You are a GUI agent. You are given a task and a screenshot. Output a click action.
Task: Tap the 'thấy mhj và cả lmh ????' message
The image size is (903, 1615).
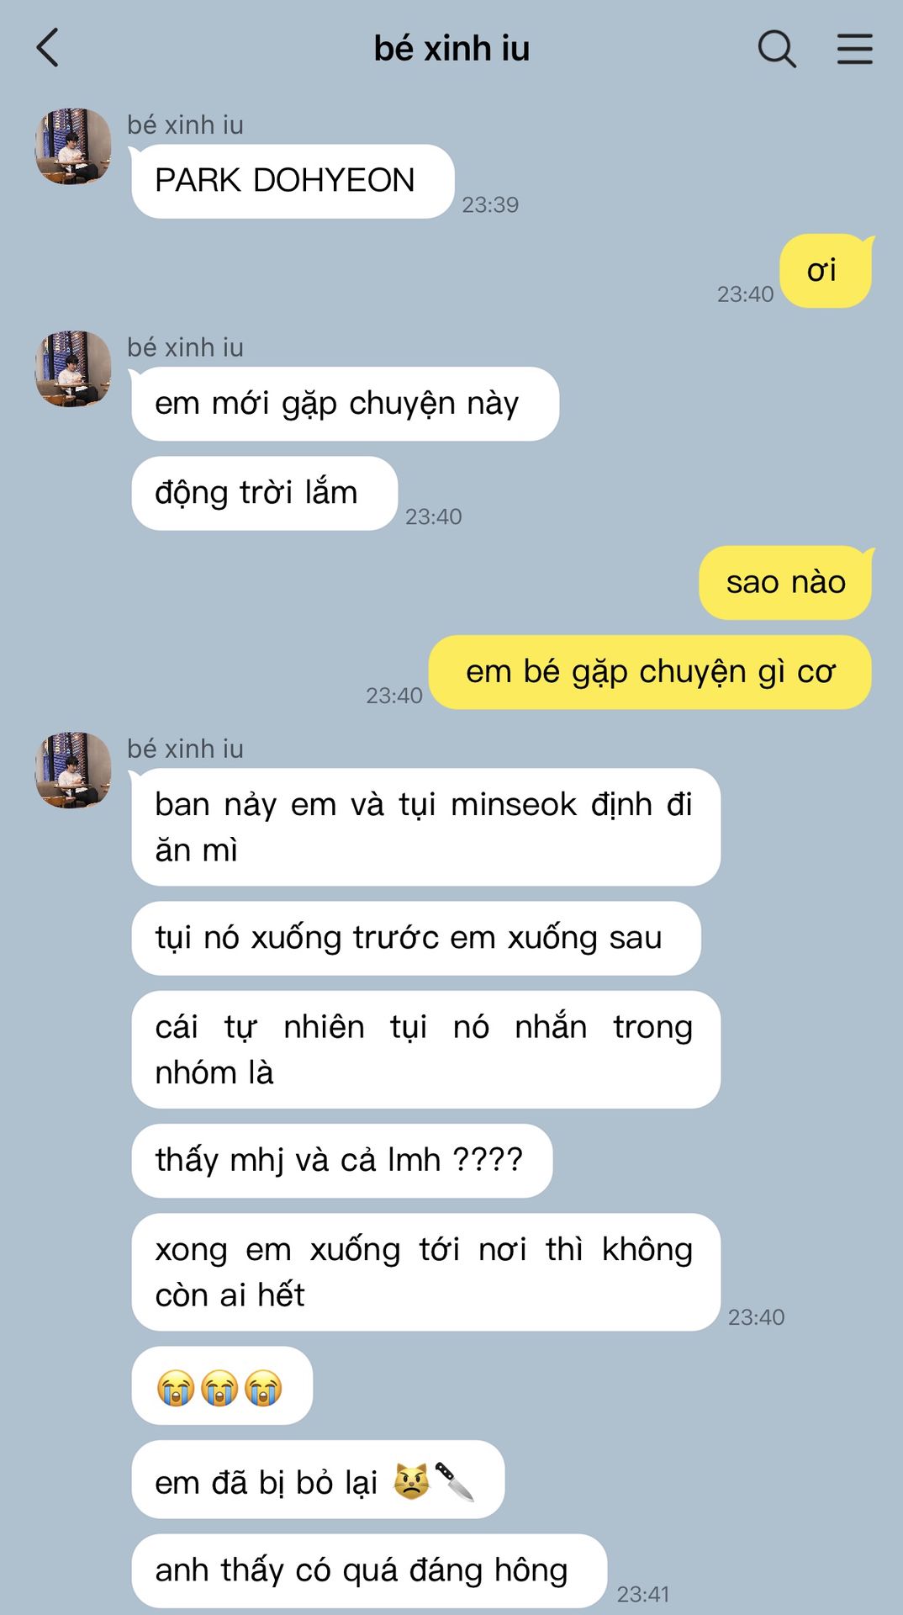click(x=342, y=1161)
